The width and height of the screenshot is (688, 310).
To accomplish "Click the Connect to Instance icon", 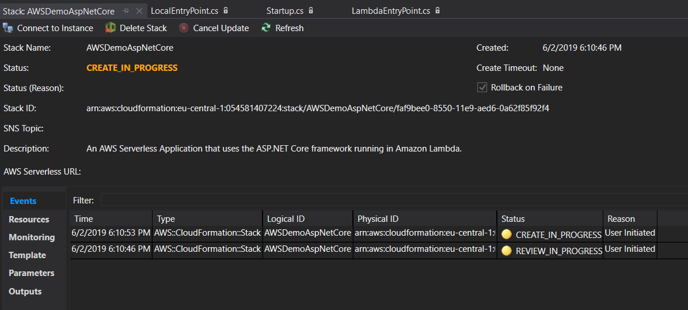I will click(8, 28).
